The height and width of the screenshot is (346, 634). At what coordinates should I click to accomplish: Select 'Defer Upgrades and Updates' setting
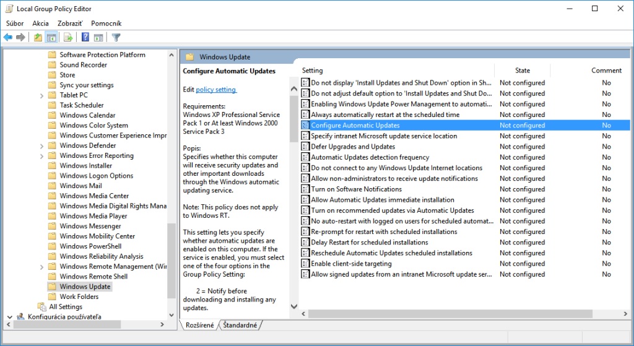[x=353, y=147]
